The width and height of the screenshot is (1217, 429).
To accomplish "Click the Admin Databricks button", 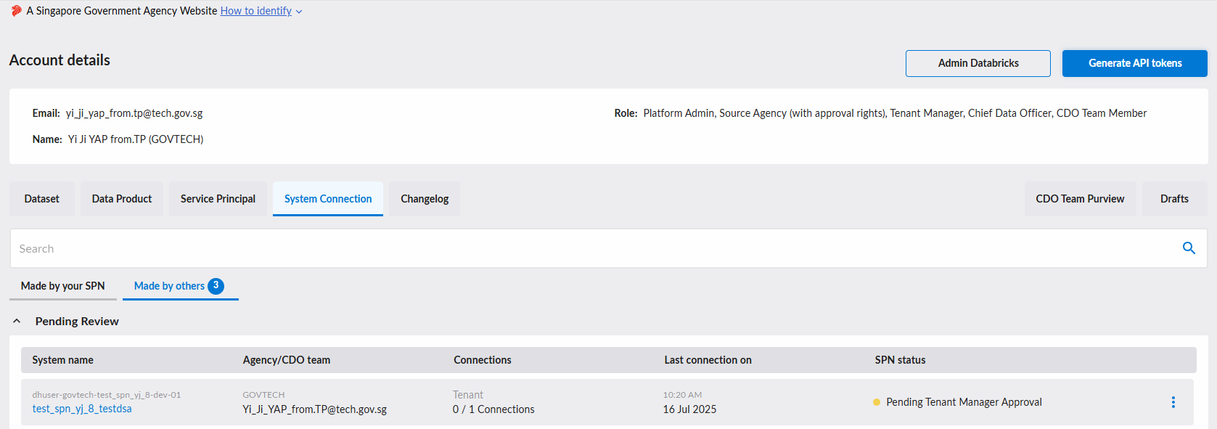I will click(978, 63).
